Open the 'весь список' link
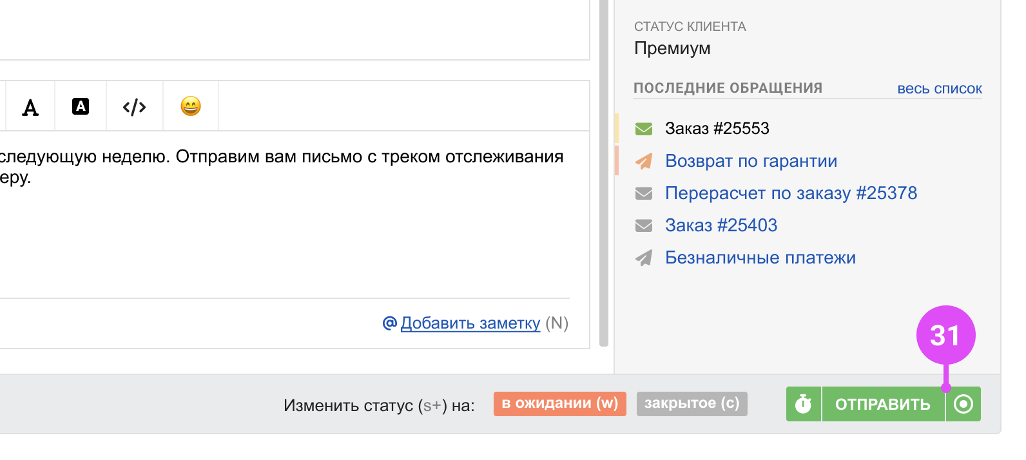The image size is (1026, 460). [x=940, y=89]
